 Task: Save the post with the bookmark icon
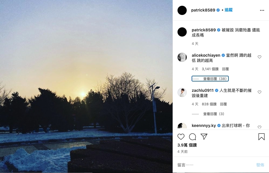[x=262, y=137]
